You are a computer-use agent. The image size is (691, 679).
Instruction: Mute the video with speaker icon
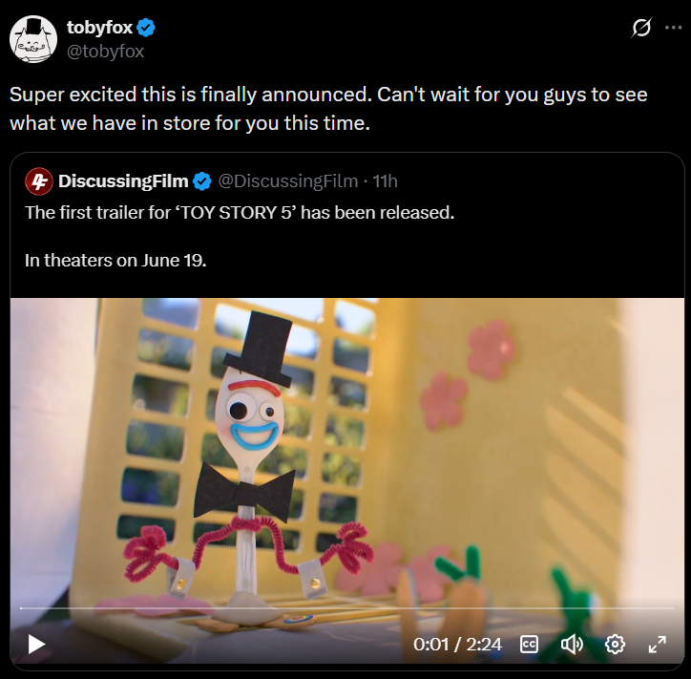click(x=572, y=645)
